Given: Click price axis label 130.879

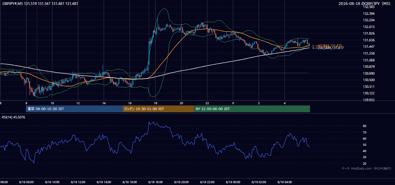Looking at the screenshot, I should (368, 67).
